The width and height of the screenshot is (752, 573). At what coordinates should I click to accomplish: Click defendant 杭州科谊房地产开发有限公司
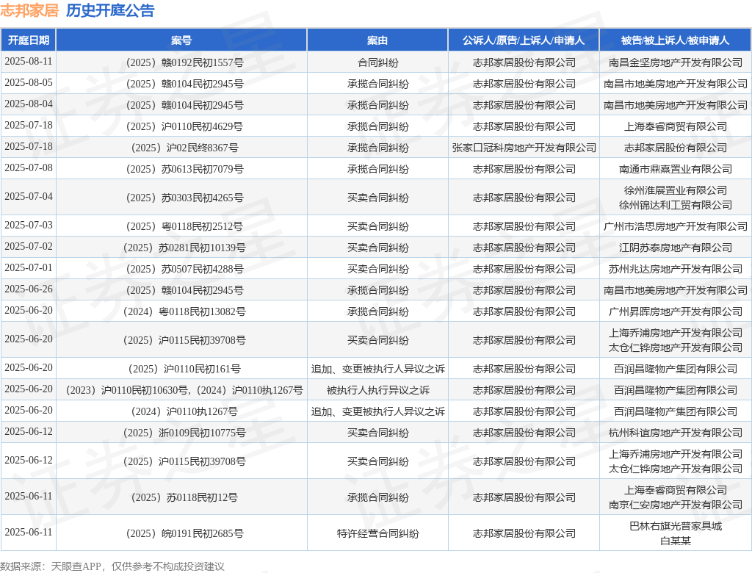(676, 433)
